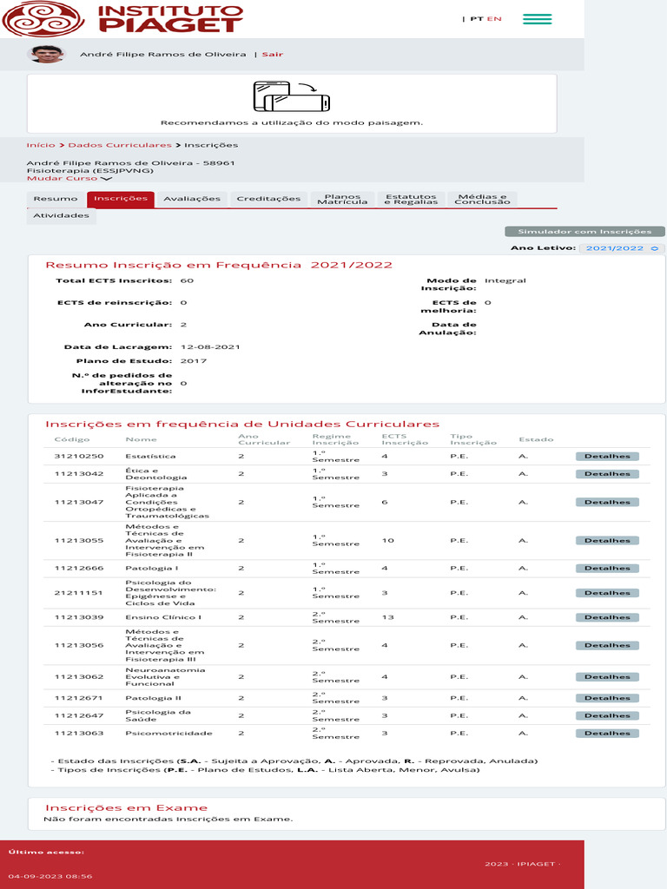Open the Ano Letivo 2021/2022 dropdown
Screen dimensions: 667x889
tap(620, 248)
